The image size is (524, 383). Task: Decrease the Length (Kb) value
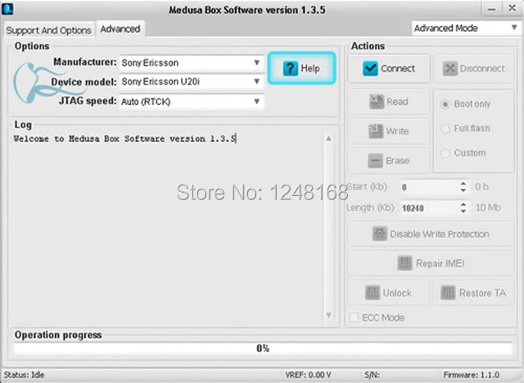click(463, 212)
